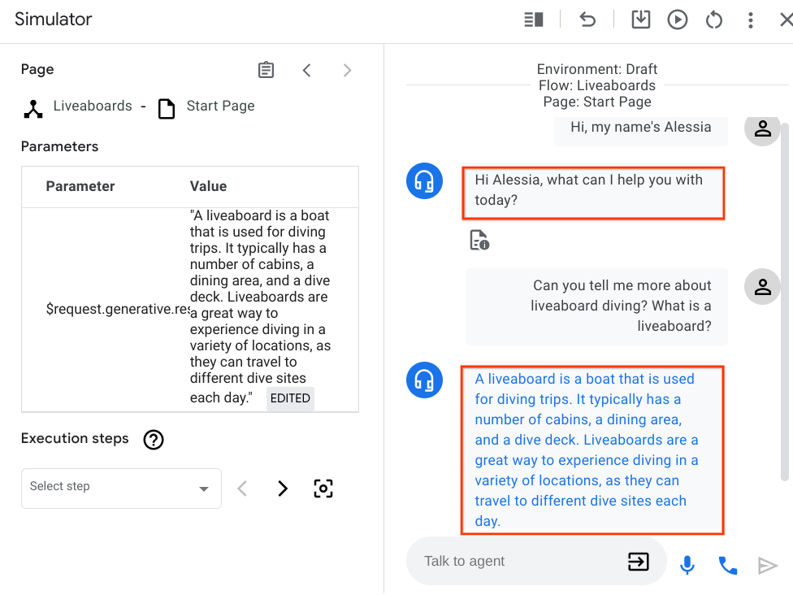Restart the conversation in the Simulator
Viewport: 793px width, 595px height.
713,20
